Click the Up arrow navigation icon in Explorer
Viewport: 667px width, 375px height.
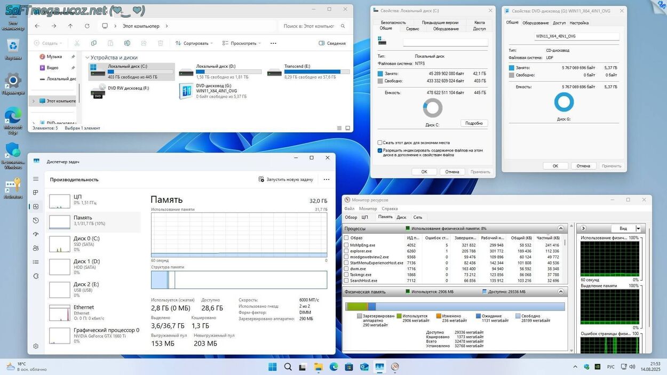tap(70, 26)
